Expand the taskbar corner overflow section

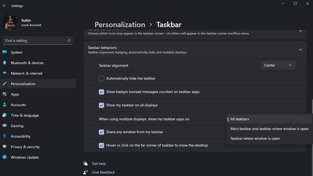coord(300,31)
